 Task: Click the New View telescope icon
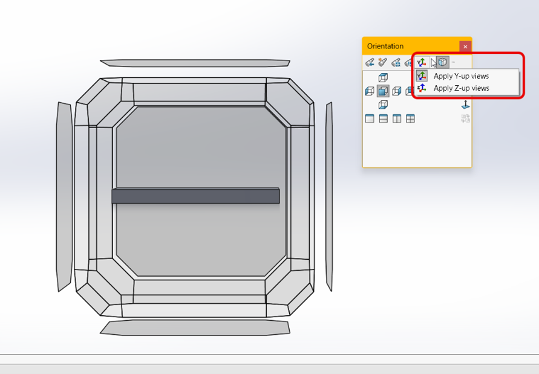[382, 62]
